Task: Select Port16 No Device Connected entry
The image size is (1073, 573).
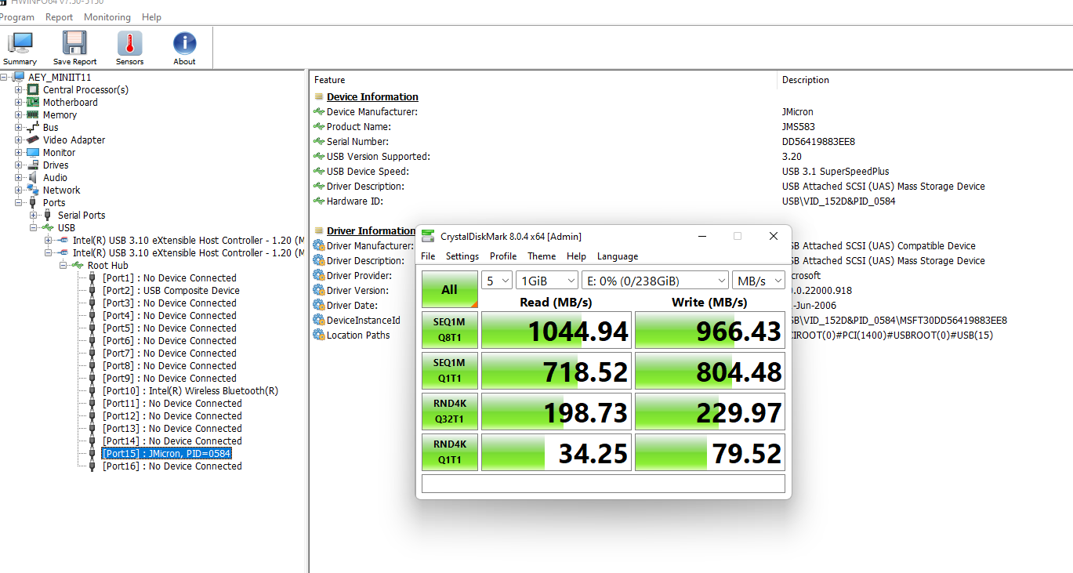Action: tap(172, 466)
